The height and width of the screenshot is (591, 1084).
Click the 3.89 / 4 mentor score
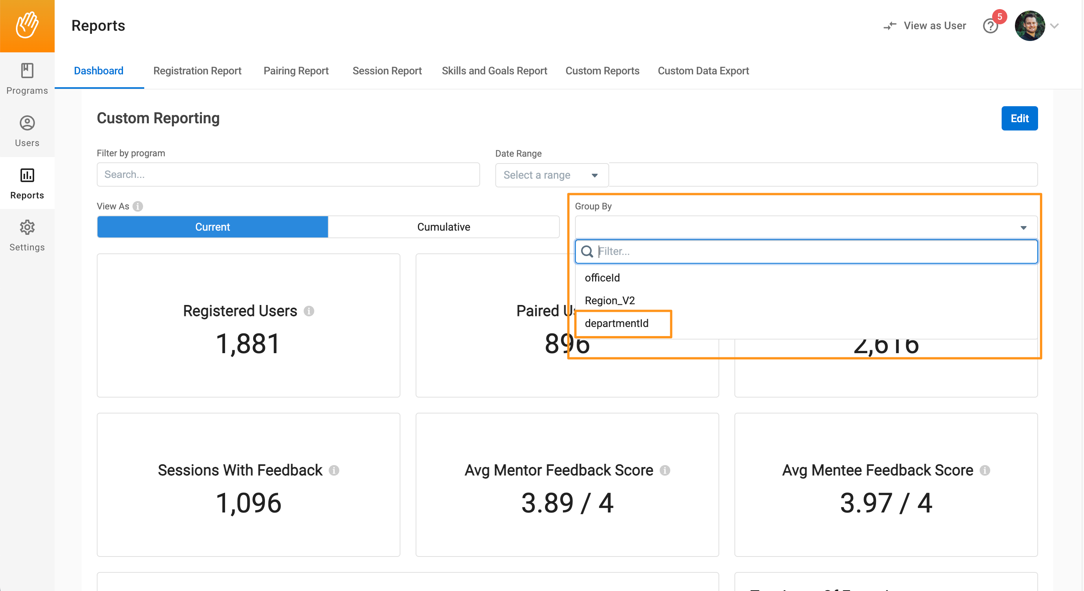tap(567, 503)
